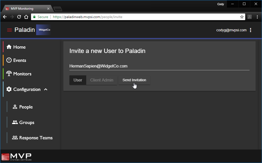This screenshot has width=262, height=163.
Task: Click the red hamburger menu icon
Action: click(x=9, y=30)
